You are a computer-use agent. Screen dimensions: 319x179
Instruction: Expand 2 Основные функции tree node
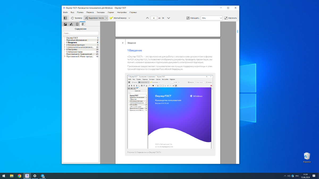pos(65,45)
